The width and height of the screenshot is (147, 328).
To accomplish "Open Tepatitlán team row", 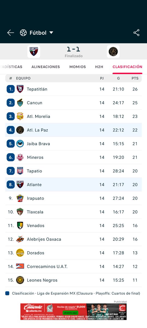I will 74,89.
